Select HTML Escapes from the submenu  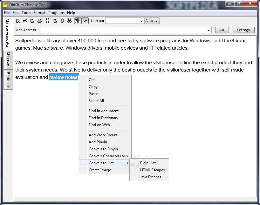coord(149,170)
